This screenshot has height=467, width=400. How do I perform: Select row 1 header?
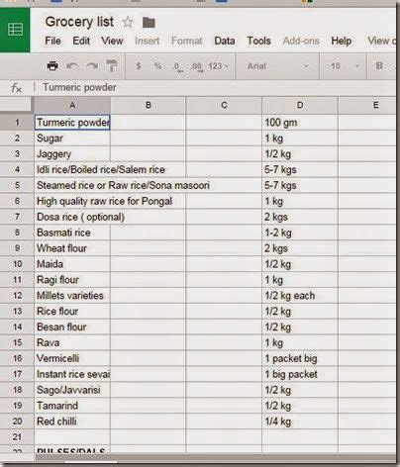[17, 123]
